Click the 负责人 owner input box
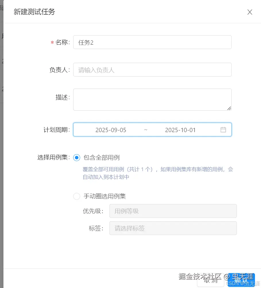This screenshot has height=288, width=261. (x=152, y=69)
